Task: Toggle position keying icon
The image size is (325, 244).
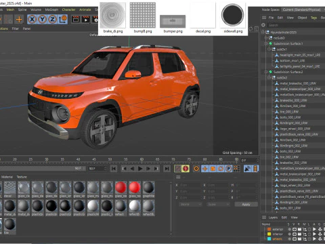Action: tap(205, 169)
